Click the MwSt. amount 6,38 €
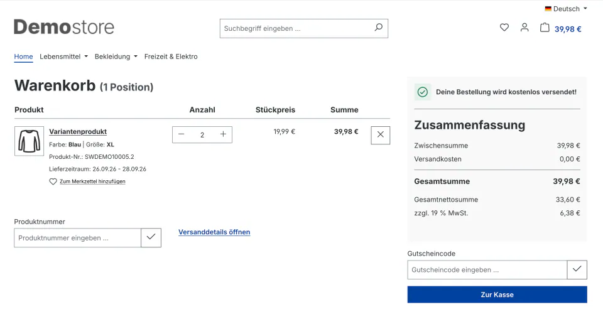Screen dimensions: 603x319 [570, 213]
